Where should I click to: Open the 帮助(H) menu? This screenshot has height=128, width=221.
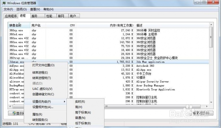48,9
